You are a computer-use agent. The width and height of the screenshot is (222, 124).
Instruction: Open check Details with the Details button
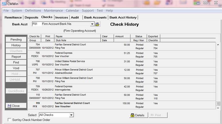tap(137, 115)
